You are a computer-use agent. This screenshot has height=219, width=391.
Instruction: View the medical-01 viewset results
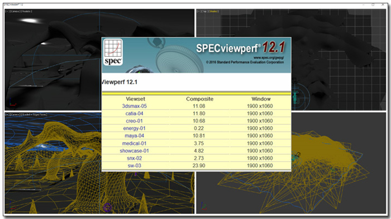click(134, 143)
